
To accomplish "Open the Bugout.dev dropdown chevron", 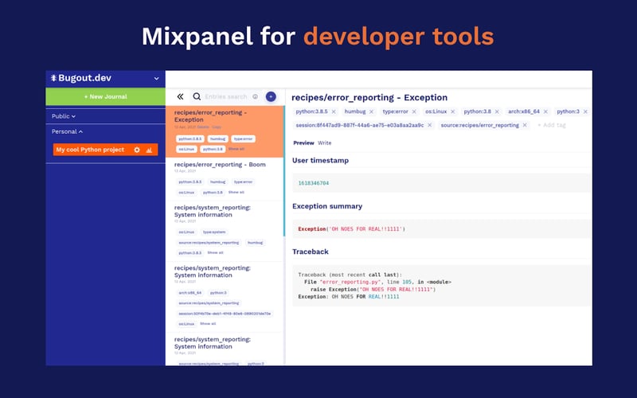I will click(156, 78).
